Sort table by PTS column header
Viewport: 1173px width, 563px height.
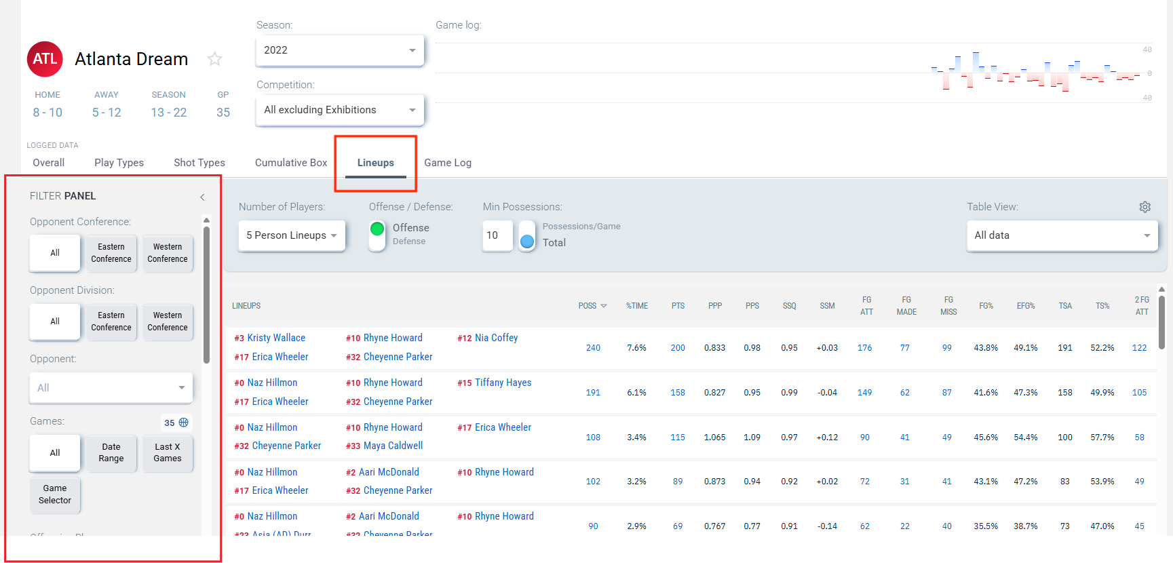coord(678,306)
